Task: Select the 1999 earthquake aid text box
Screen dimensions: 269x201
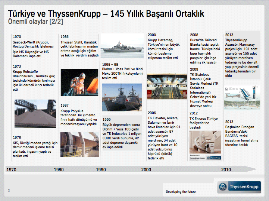Action: (122, 133)
